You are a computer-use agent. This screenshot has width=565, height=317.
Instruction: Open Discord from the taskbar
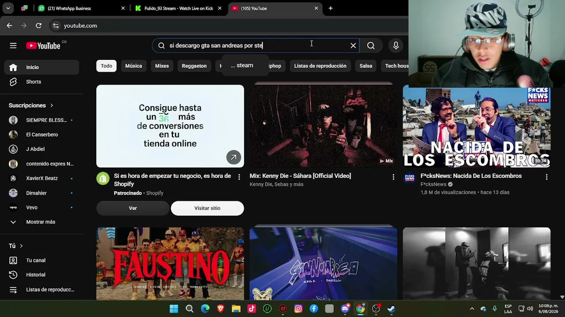point(345,309)
